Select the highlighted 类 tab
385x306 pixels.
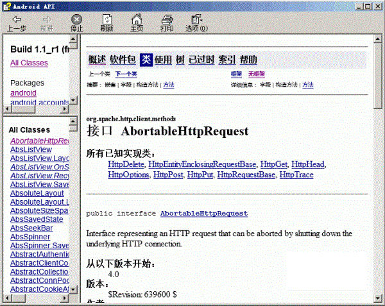coord(146,60)
